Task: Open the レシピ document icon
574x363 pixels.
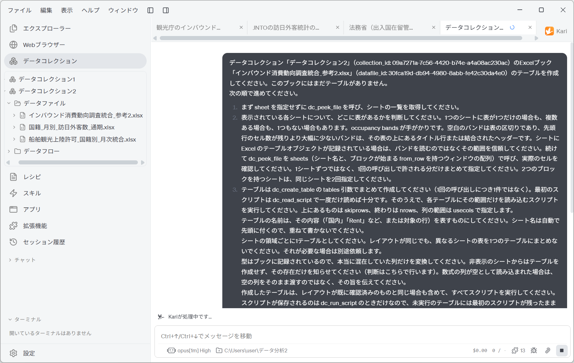Action: point(14,177)
